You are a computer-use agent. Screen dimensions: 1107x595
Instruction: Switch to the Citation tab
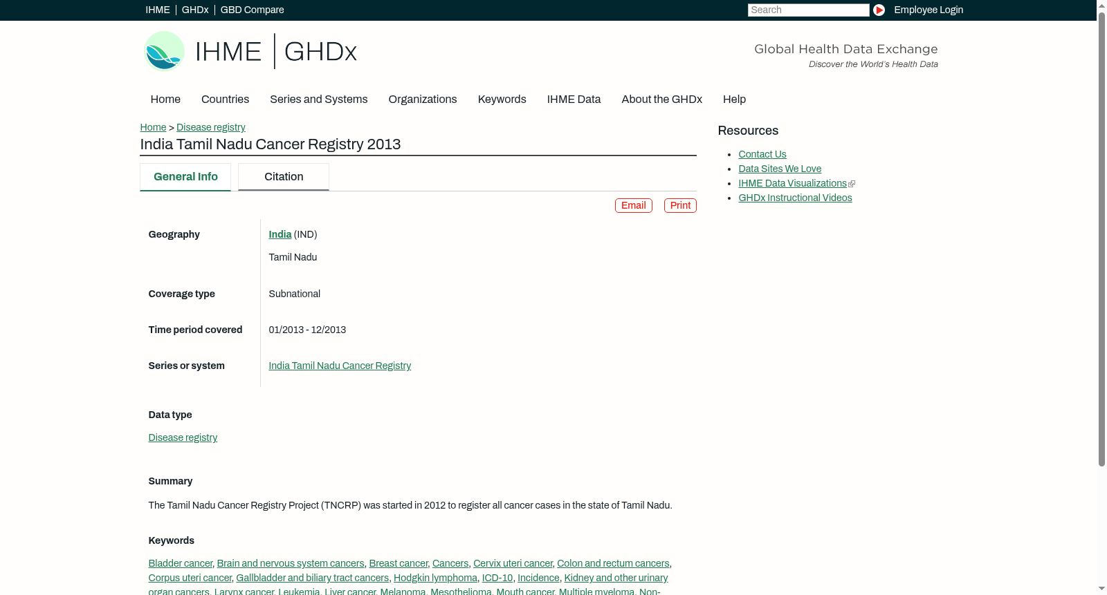tap(284, 177)
